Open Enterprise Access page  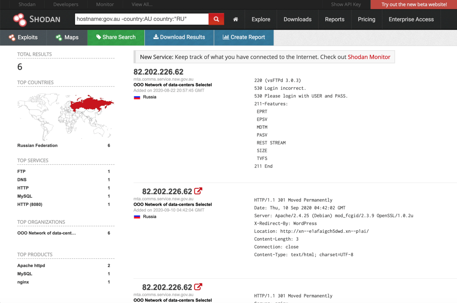click(x=411, y=19)
